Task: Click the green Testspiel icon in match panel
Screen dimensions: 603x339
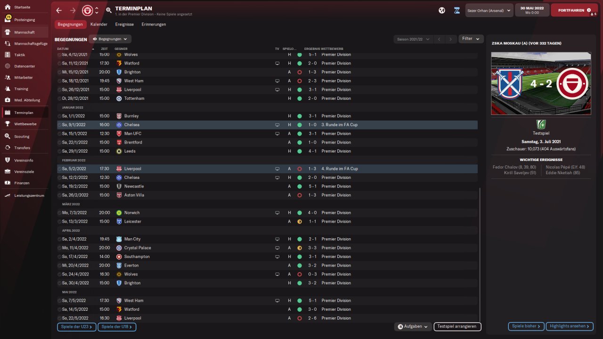Action: point(540,124)
